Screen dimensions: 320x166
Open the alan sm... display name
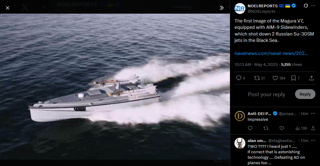(x=257, y=141)
